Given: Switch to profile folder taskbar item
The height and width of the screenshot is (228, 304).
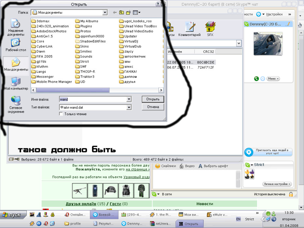Looking at the screenshot, I should click(73, 223).
